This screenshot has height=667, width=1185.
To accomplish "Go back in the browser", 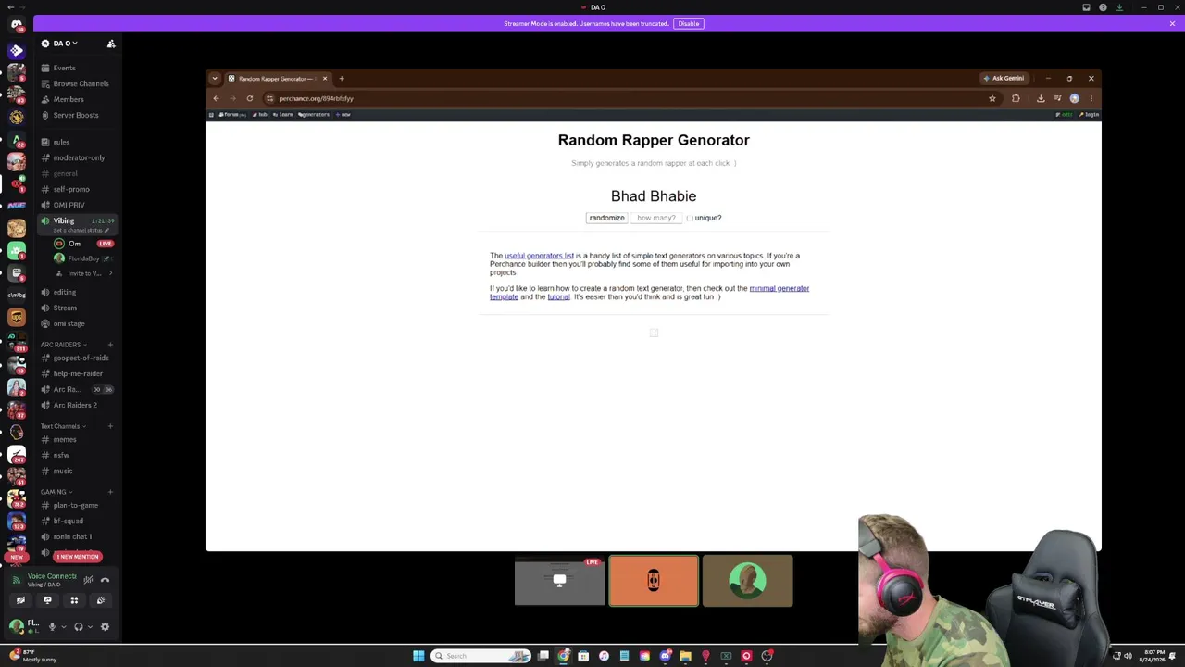I will (216, 98).
